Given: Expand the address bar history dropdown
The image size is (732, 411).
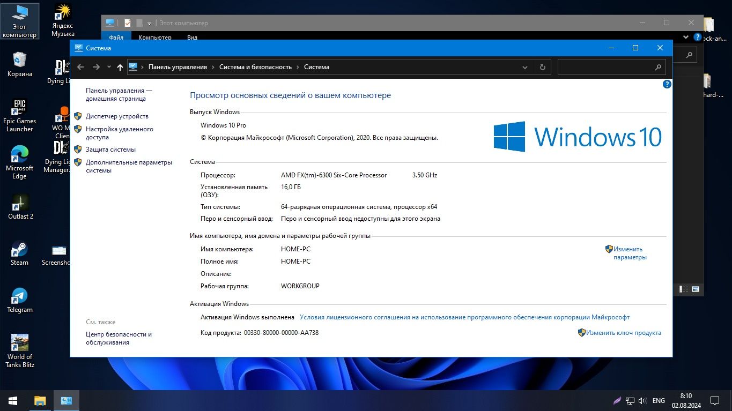Looking at the screenshot, I should [x=525, y=67].
